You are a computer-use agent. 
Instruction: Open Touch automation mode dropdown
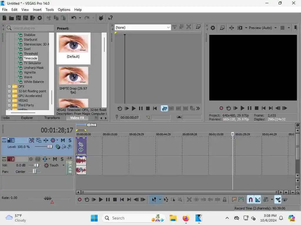[63, 165]
